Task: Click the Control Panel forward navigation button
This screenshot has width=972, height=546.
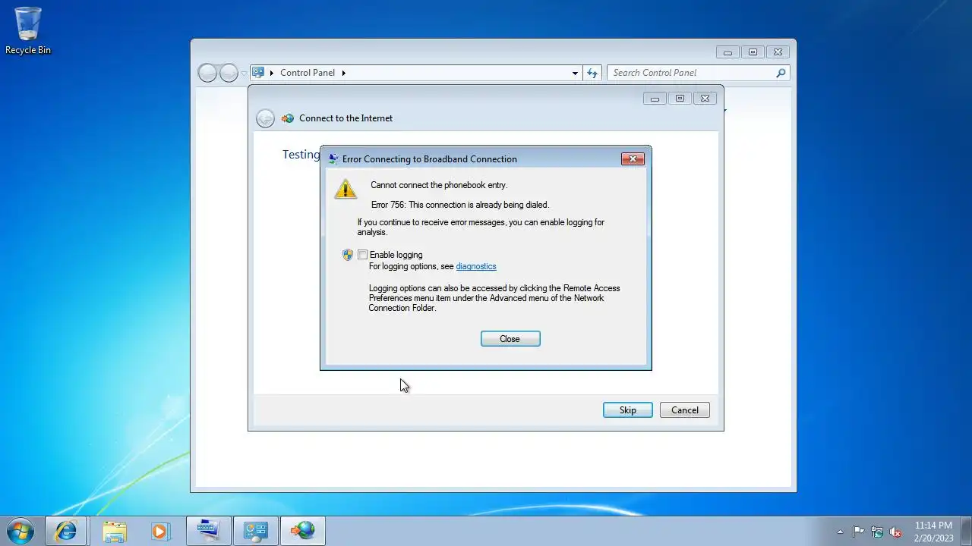Action: pyautogui.click(x=229, y=73)
